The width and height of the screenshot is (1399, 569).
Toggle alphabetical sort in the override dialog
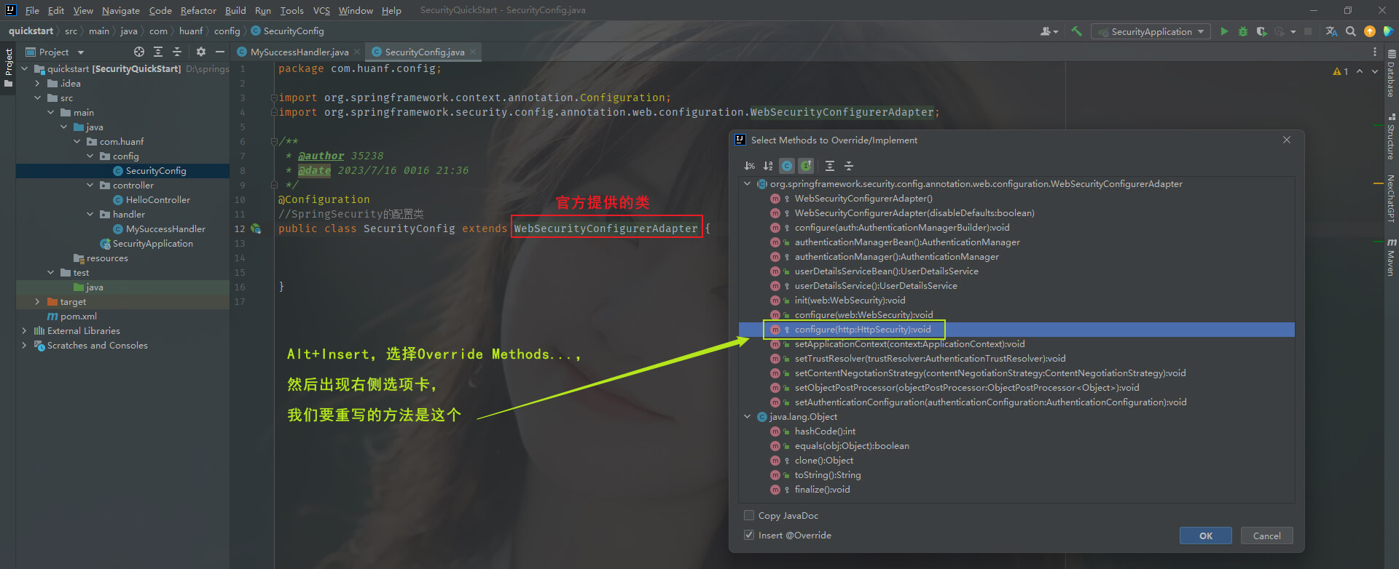pyautogui.click(x=768, y=166)
